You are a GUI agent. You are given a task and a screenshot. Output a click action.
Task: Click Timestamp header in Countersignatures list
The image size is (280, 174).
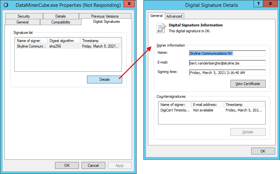pyautogui.click(x=244, y=105)
